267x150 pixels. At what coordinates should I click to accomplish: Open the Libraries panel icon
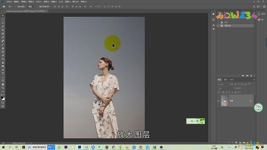click(x=259, y=20)
